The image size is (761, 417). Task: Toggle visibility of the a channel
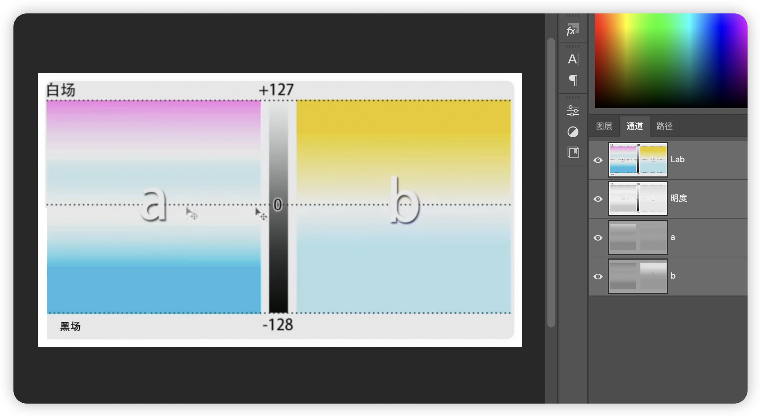[x=598, y=238]
